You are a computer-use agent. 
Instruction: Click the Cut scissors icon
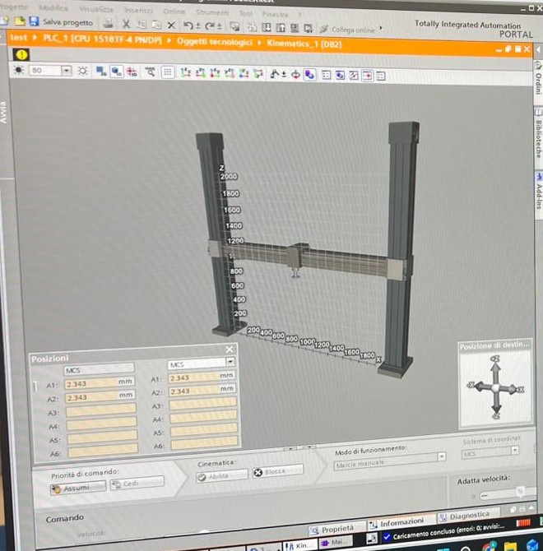(126, 24)
